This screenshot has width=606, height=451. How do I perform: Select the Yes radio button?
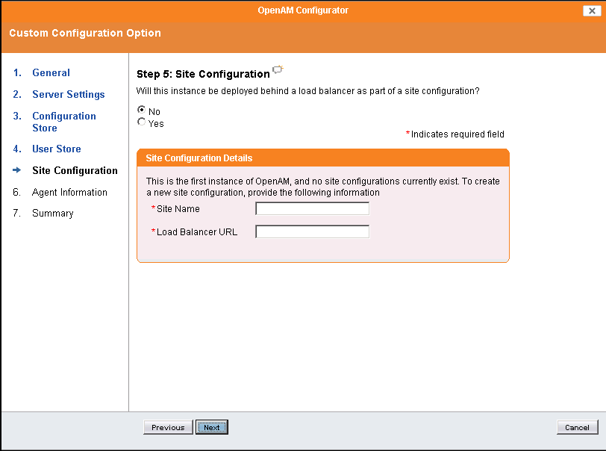click(x=142, y=123)
